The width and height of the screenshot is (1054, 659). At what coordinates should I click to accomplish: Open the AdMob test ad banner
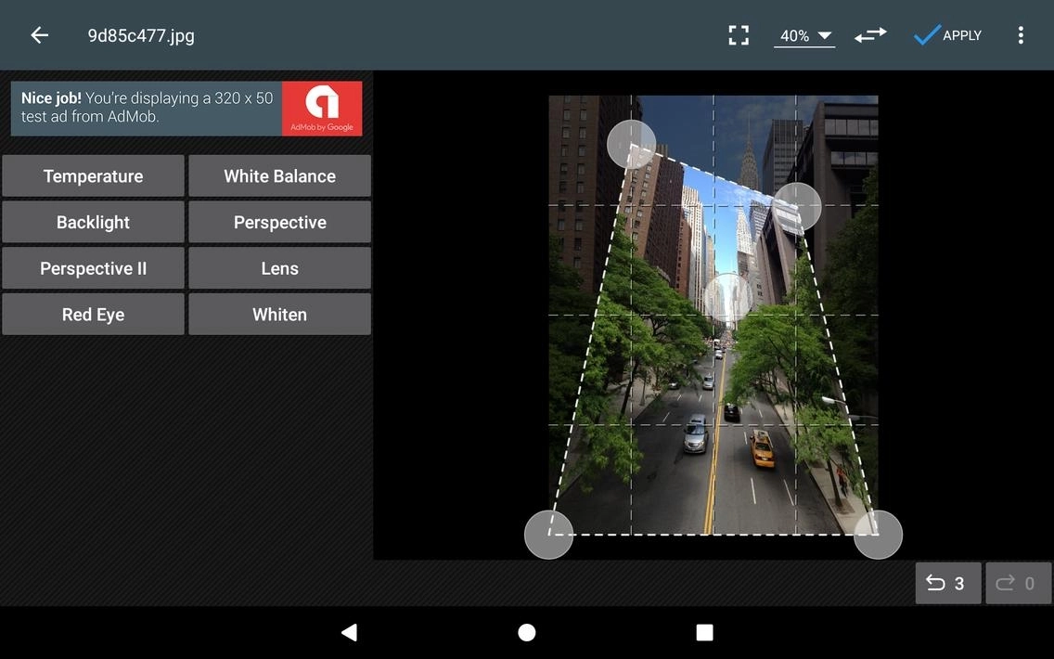pos(186,109)
